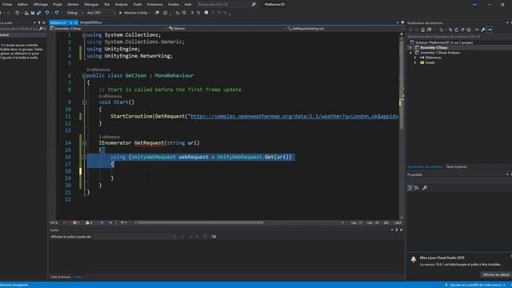The height and width of the screenshot is (288, 512).
Task: Click the red error count indicator
Action: pos(76,222)
